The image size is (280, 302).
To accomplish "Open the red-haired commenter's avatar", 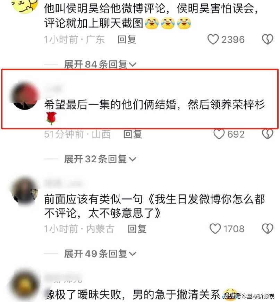I will pos(24,96).
